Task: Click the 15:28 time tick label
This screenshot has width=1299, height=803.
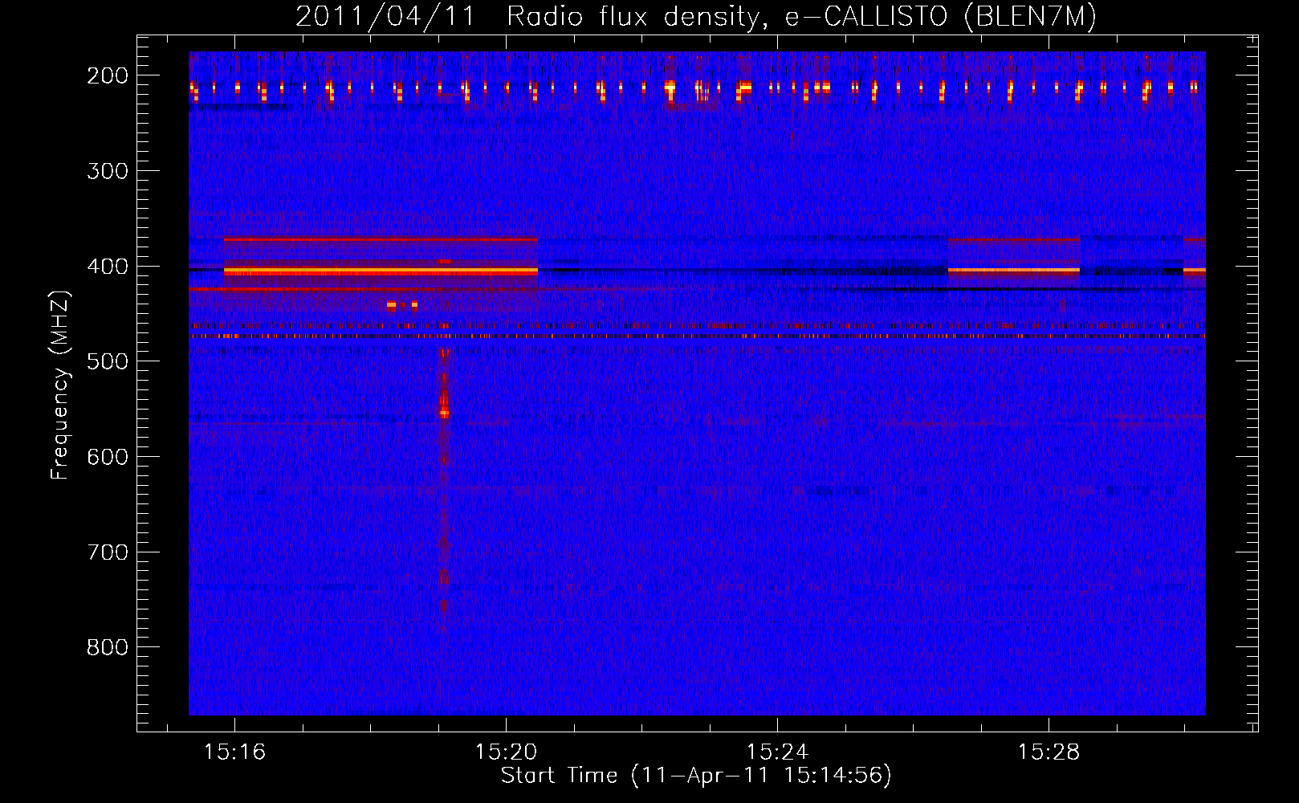Action: [1049, 752]
